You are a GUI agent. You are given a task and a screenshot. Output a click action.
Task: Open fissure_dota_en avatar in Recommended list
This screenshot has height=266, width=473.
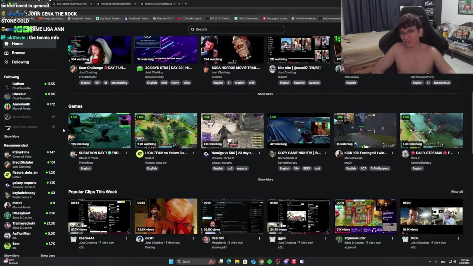click(x=7, y=175)
